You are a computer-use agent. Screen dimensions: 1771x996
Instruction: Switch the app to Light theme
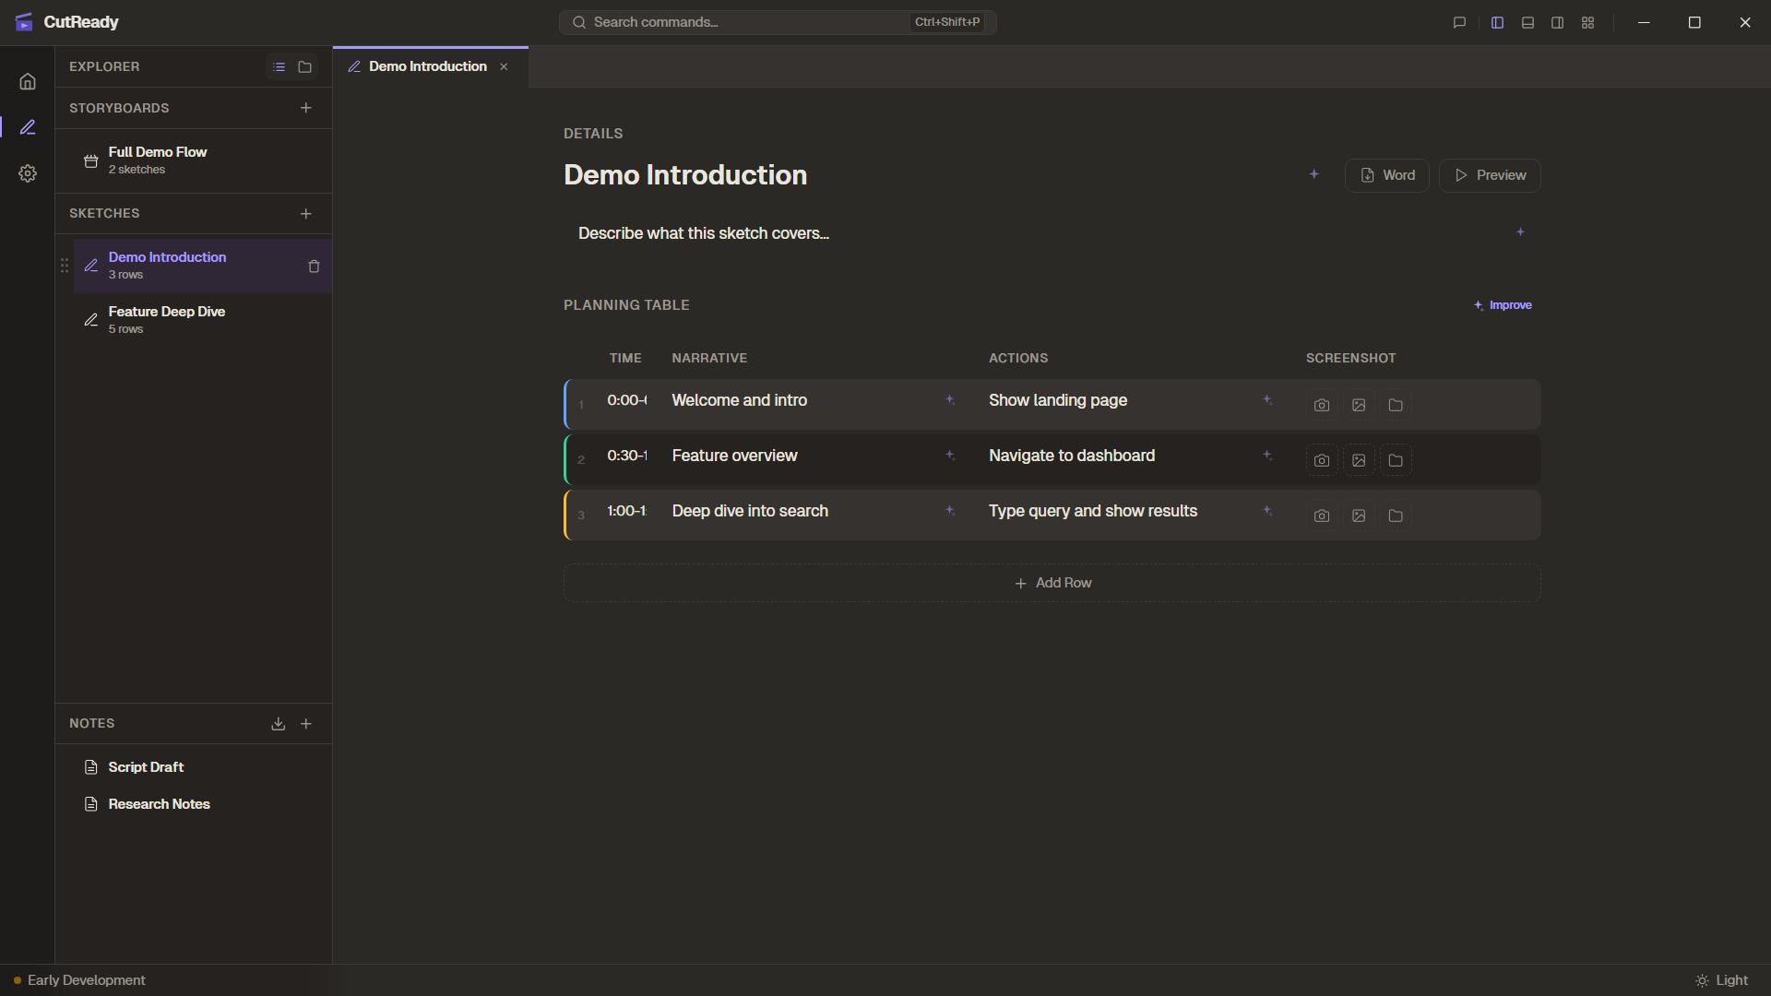(x=1724, y=980)
